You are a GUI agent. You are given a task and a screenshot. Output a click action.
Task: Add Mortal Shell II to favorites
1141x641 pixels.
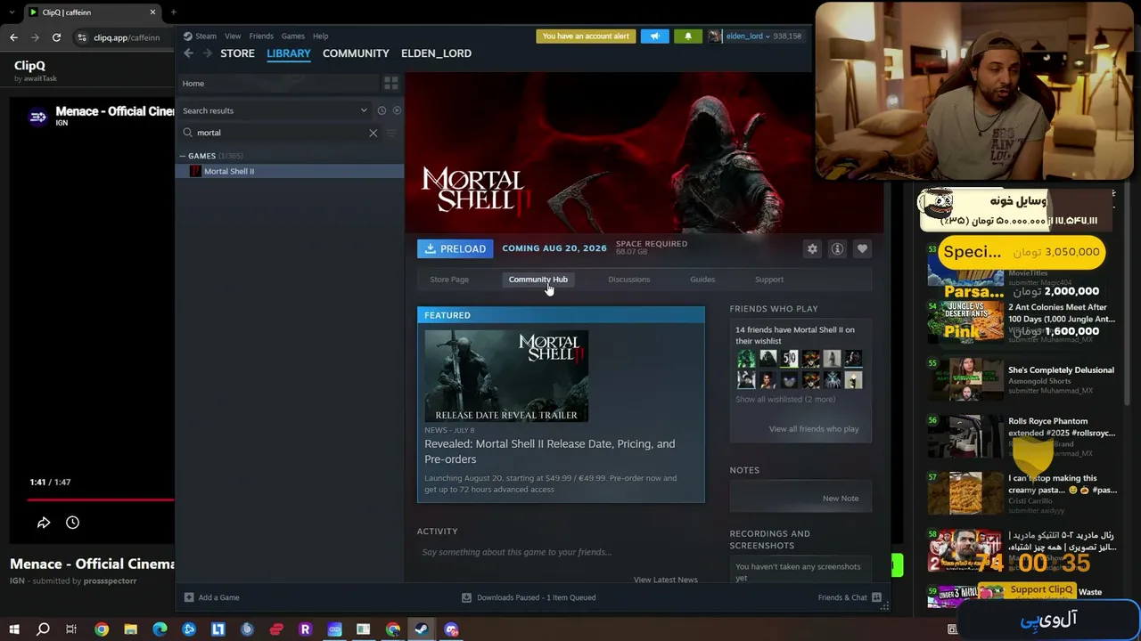(862, 249)
